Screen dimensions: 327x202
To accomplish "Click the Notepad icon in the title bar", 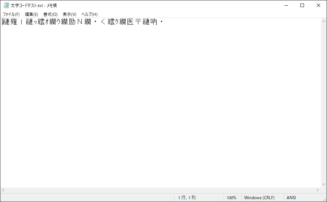I will 6,5.
